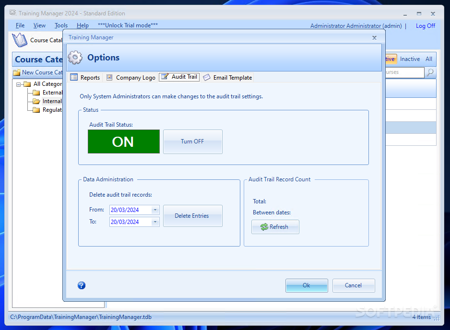Open the From date dropdown

155,210
